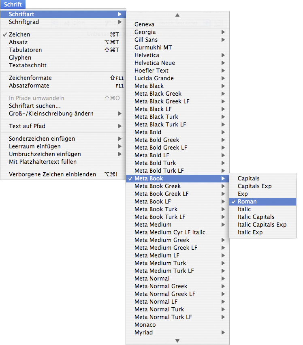The height and width of the screenshot is (345, 303).
Task: Open Meta Black Turk font submenu
Action: point(178,117)
